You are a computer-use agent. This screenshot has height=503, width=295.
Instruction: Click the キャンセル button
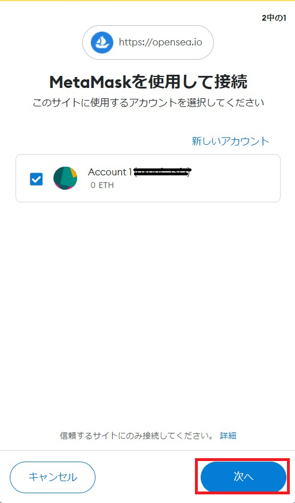click(53, 477)
